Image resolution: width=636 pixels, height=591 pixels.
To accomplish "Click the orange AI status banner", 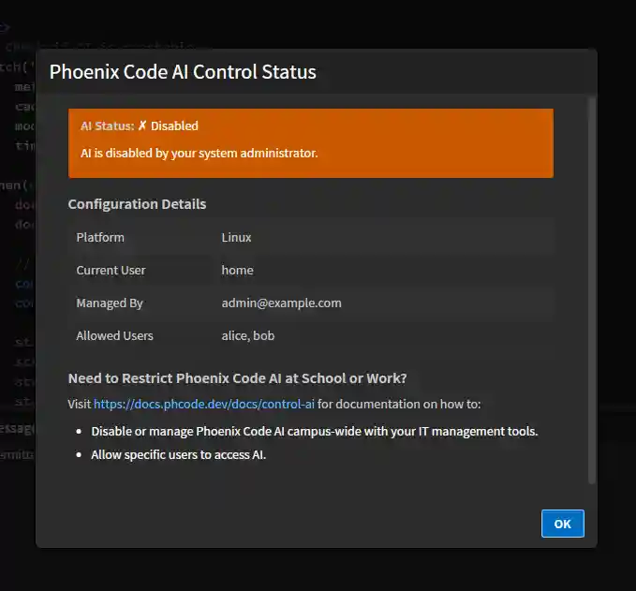I will (422, 140).
